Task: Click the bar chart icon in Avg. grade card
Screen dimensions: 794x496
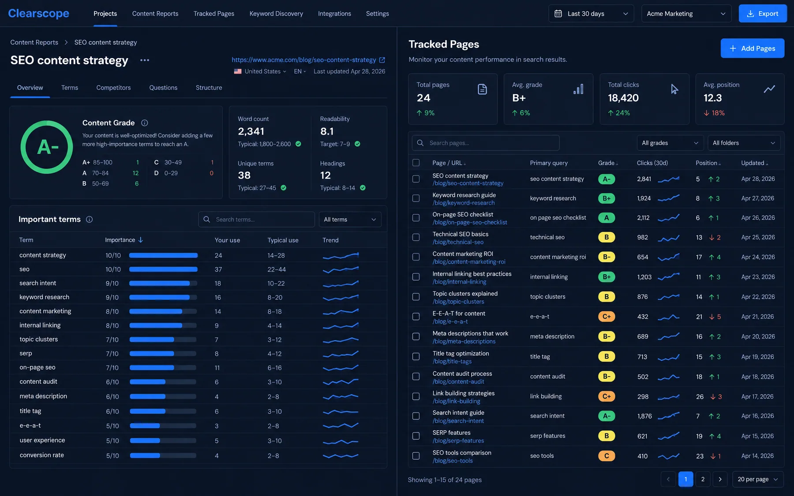Action: tap(578, 89)
